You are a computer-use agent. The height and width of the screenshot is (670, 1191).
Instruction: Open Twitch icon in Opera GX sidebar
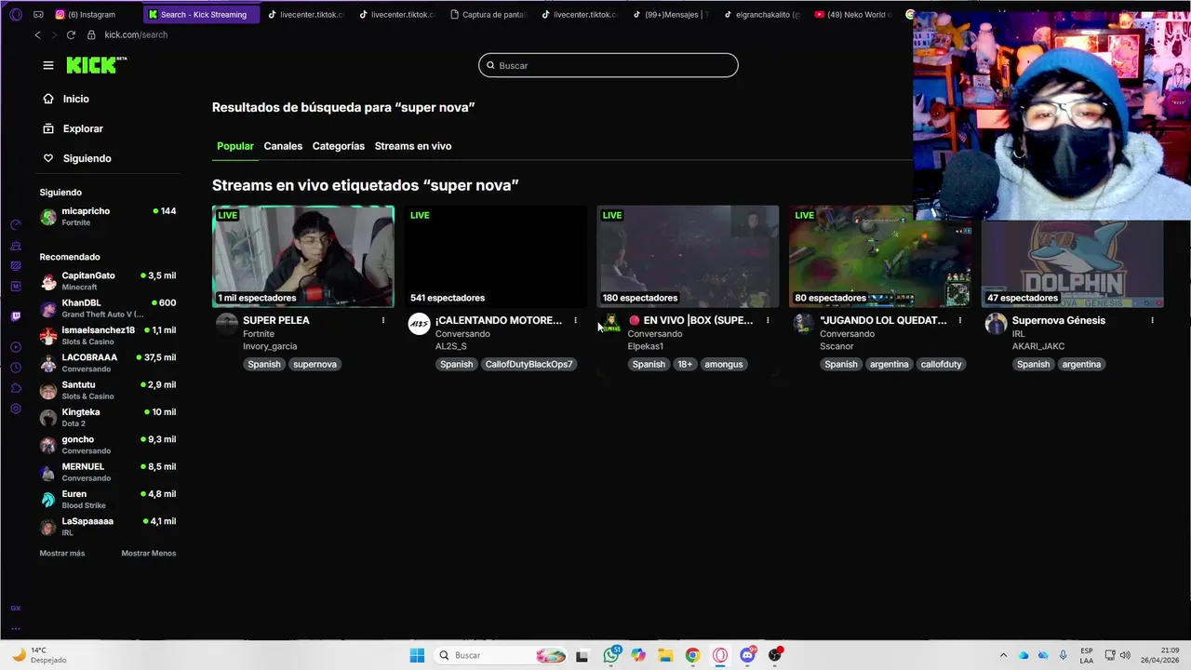16,316
